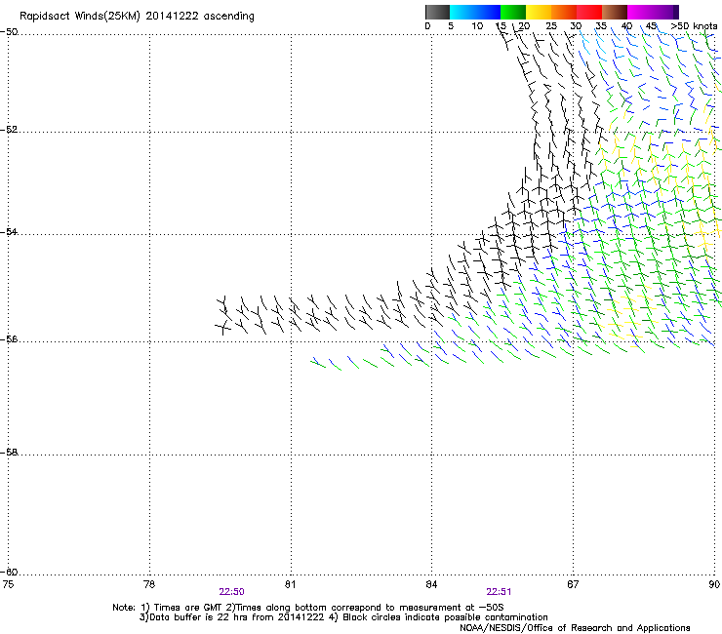Image resolution: width=722 pixels, height=634 pixels.
Task: Click the brown segment of the color scale
Action: pos(615,12)
